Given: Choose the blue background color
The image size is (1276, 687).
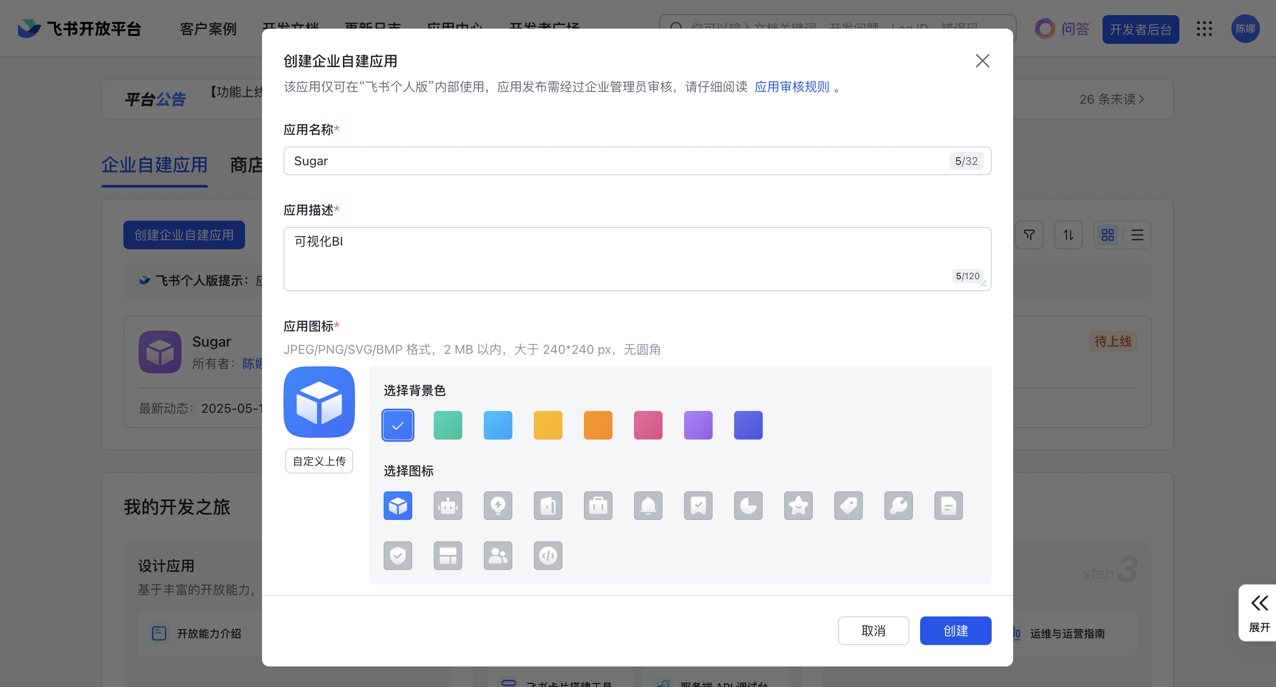Looking at the screenshot, I should coord(398,425).
